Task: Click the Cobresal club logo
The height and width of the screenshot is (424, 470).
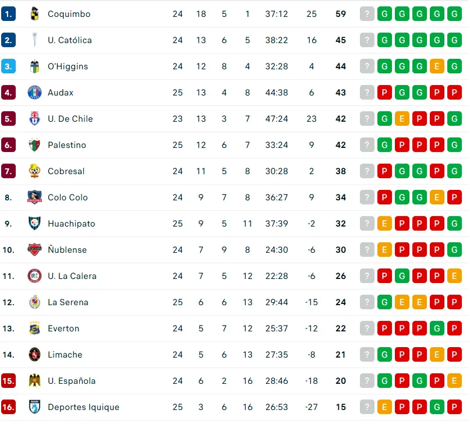Action: (x=35, y=171)
